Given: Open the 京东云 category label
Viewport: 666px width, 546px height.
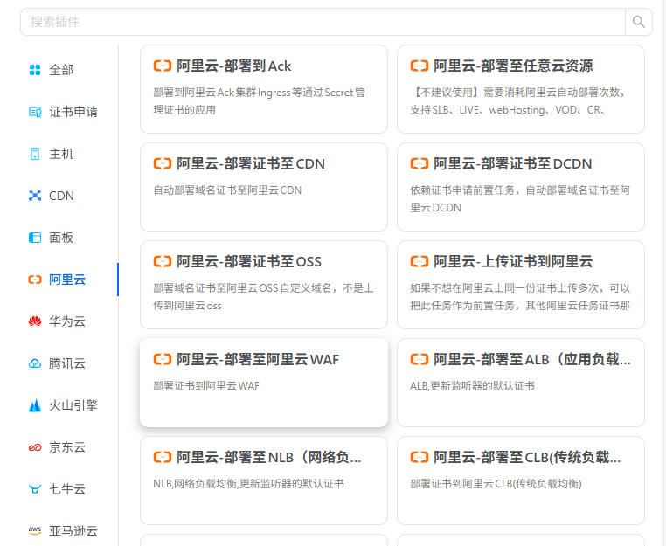Looking at the screenshot, I should click(67, 447).
